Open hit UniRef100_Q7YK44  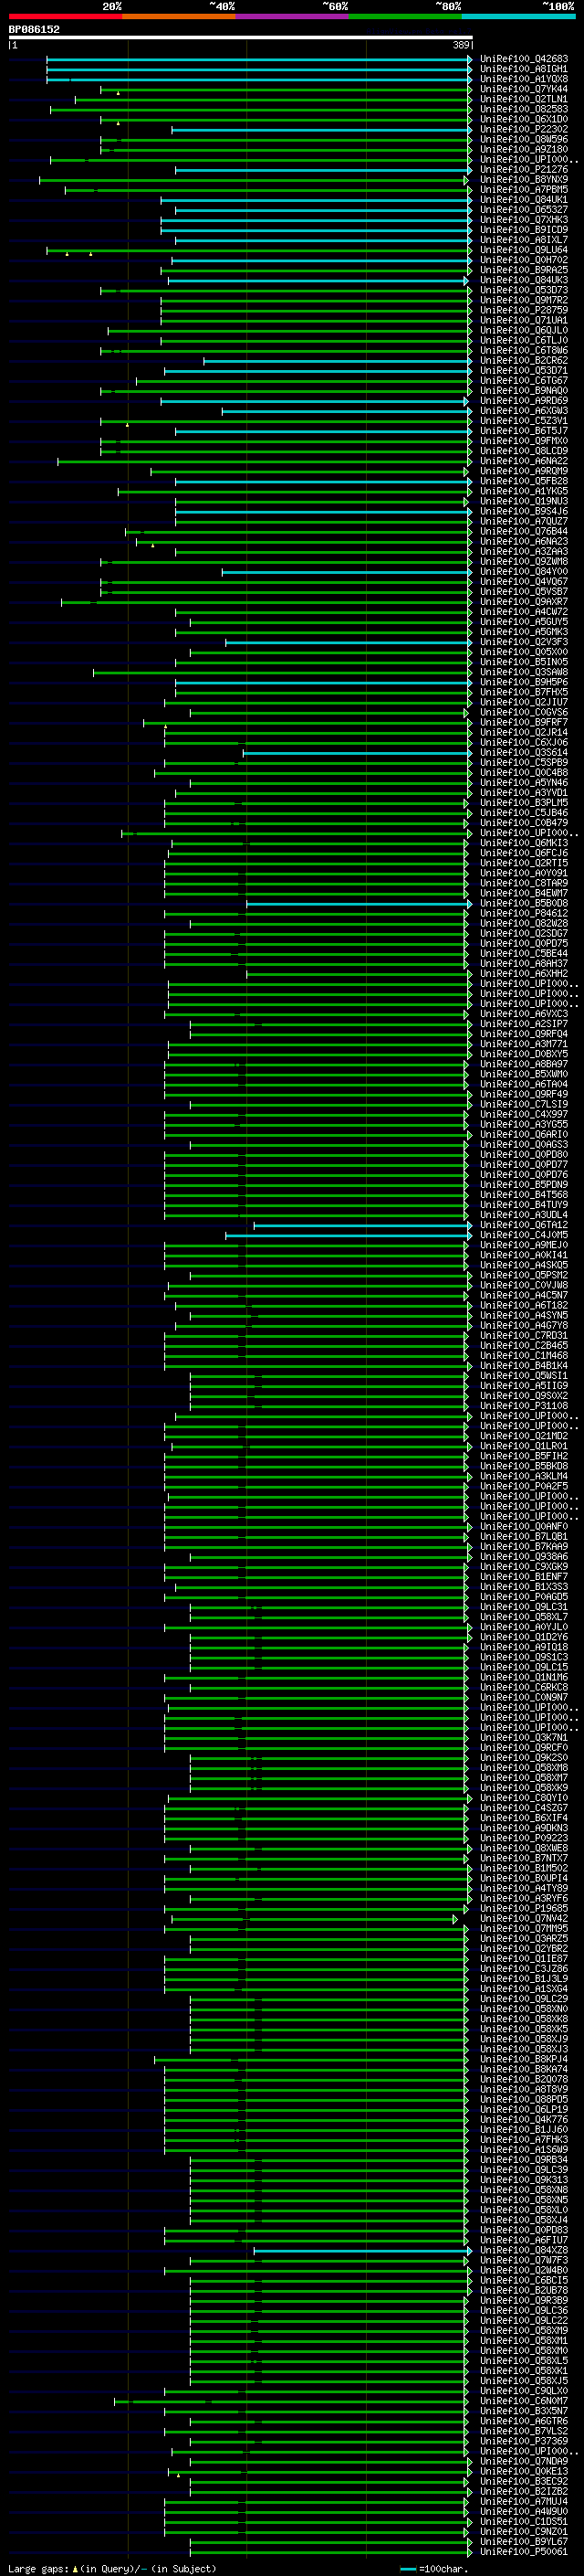tap(524, 89)
